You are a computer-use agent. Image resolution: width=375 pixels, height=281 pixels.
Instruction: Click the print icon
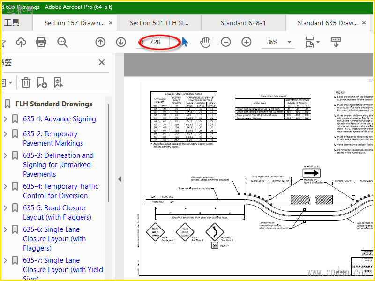[41, 42]
